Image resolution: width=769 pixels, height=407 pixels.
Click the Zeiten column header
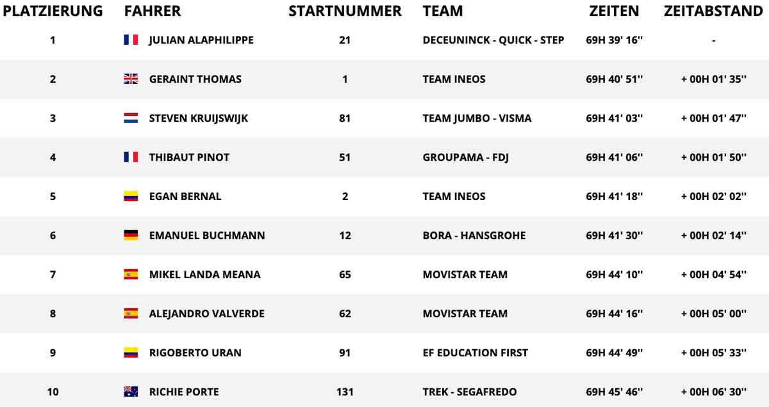[x=614, y=11]
